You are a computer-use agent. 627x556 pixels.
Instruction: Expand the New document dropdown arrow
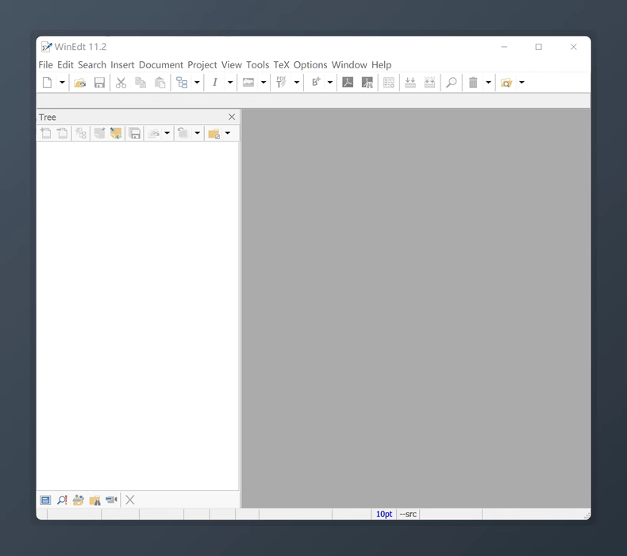click(x=62, y=83)
